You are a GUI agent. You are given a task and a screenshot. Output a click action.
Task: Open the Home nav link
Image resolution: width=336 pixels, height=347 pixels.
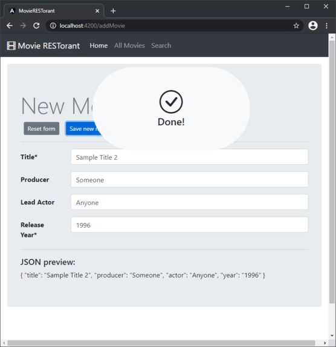pos(99,45)
